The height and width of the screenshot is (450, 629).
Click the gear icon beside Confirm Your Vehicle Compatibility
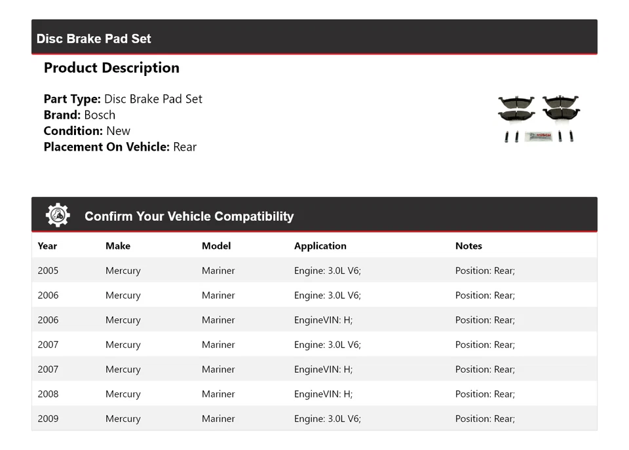click(x=58, y=216)
